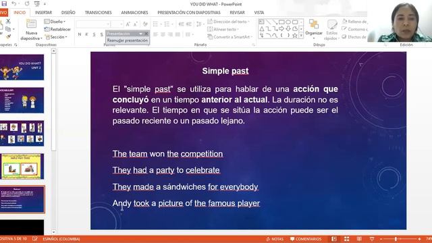The image size is (432, 243).
Task: Click the Restablecer reset button
Action: click(57, 29)
